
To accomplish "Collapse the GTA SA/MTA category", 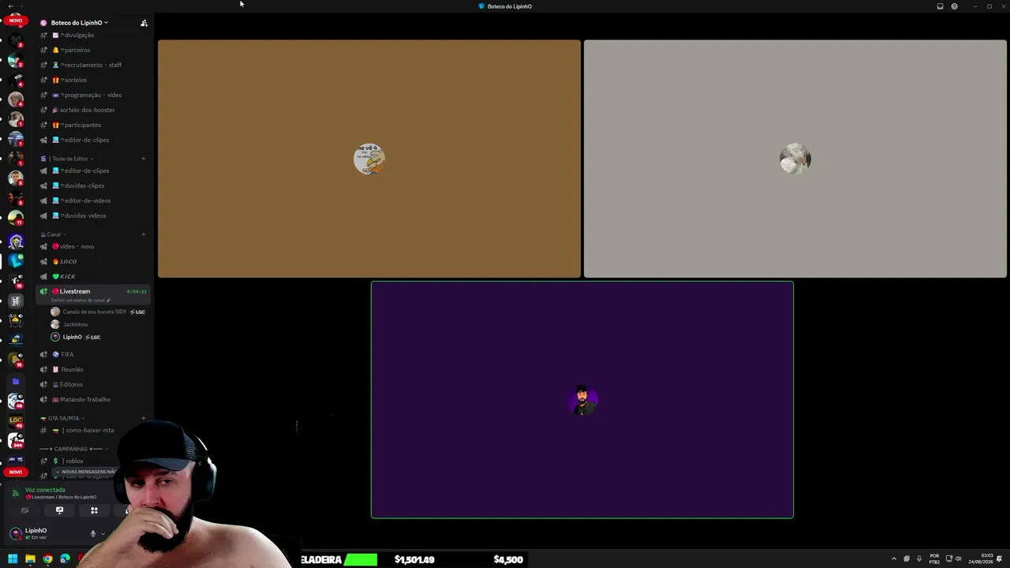I will [x=64, y=419].
